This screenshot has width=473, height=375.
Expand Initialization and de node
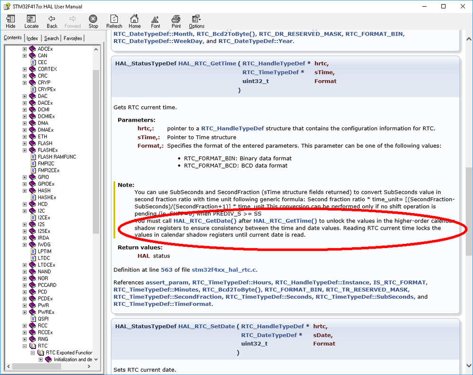(x=41, y=360)
